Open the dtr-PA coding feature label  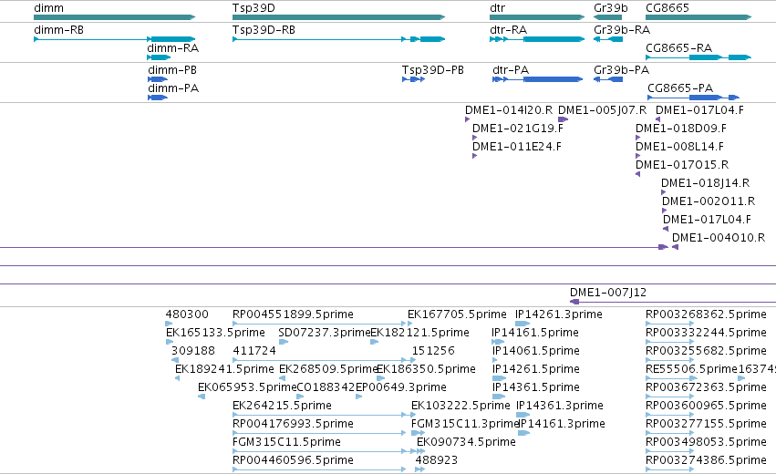511,70
